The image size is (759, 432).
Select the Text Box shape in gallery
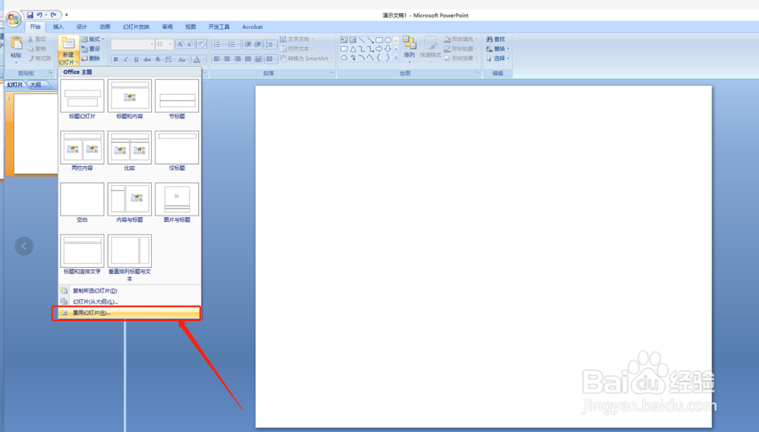coord(344,39)
